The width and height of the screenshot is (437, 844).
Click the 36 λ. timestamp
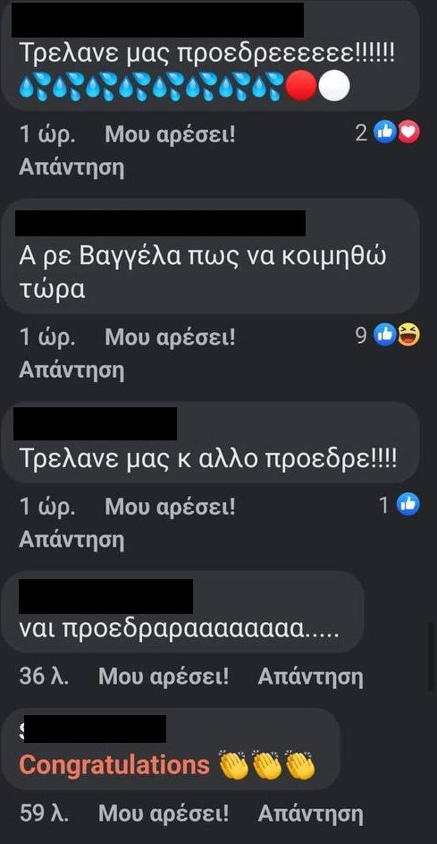pyautogui.click(x=44, y=676)
